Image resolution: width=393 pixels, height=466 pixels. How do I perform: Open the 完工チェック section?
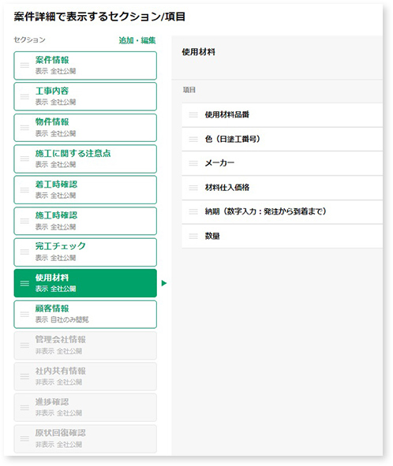point(85,252)
